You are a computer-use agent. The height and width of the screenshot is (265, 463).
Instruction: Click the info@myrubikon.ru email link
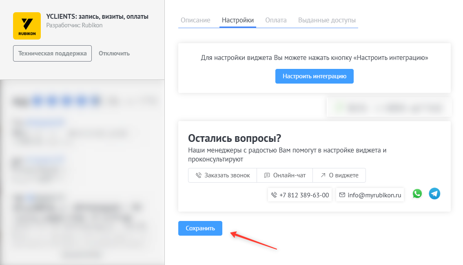[370, 195]
